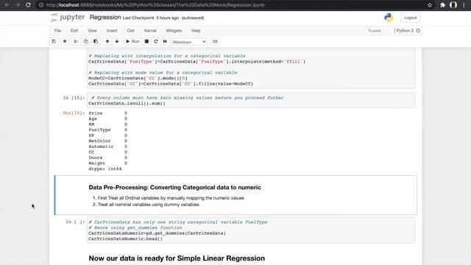Screen dimensions: 471x265
Task: Click the Logout button
Action: (411, 18)
